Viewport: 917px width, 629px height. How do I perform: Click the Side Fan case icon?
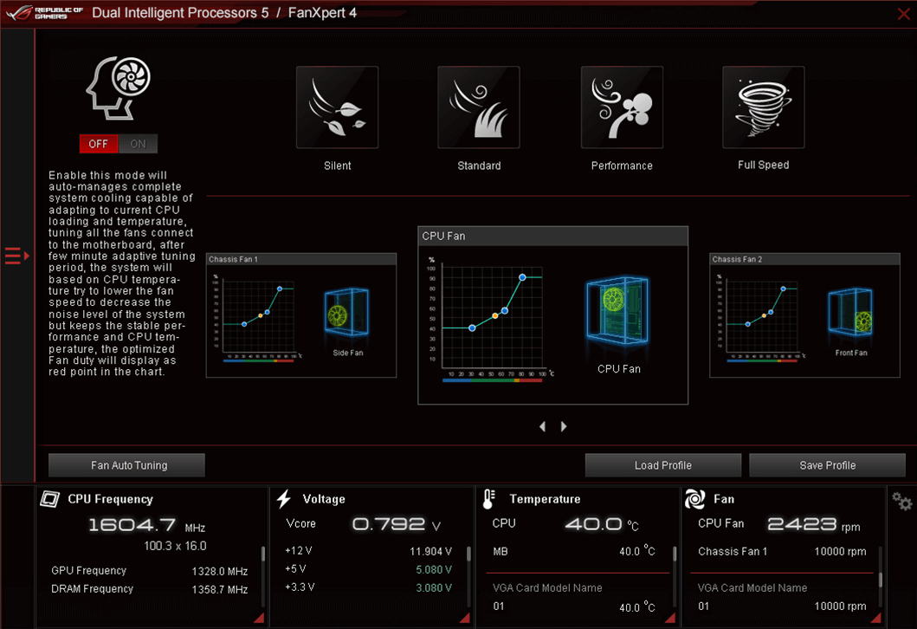pos(347,318)
